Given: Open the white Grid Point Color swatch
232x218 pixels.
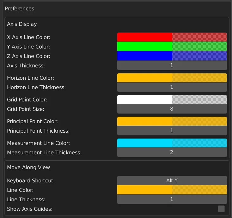Looking at the screenshot, I should point(172,100).
